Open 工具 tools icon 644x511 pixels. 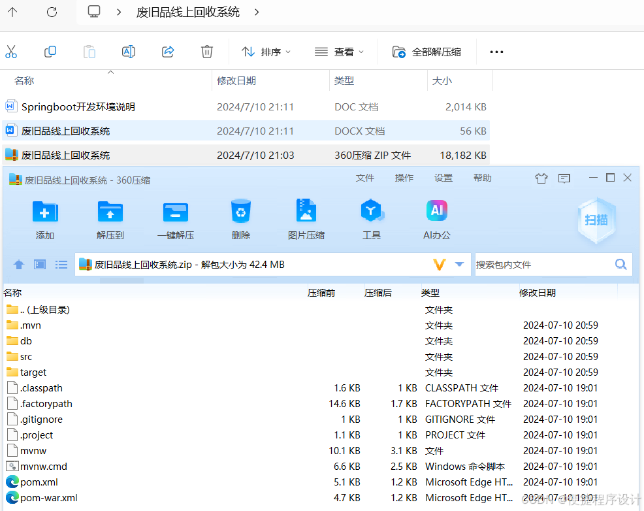pyautogui.click(x=372, y=220)
